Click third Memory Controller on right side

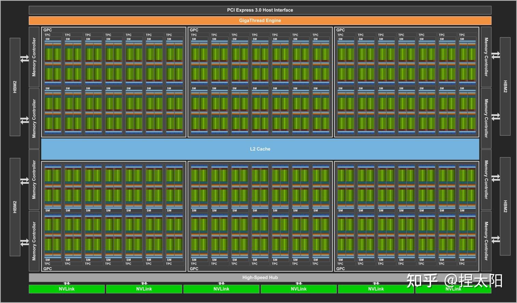pos(486,180)
